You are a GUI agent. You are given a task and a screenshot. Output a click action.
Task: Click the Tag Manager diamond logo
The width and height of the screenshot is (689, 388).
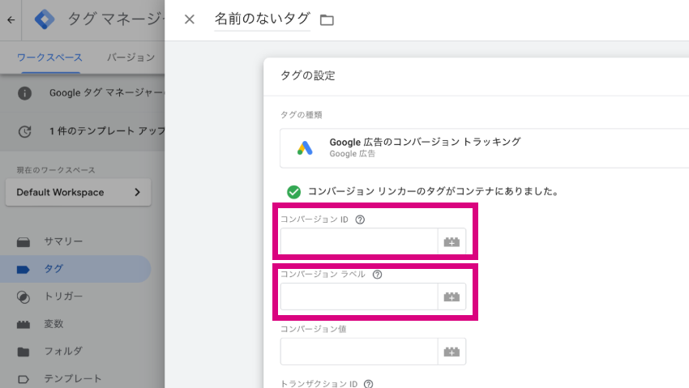tap(45, 19)
